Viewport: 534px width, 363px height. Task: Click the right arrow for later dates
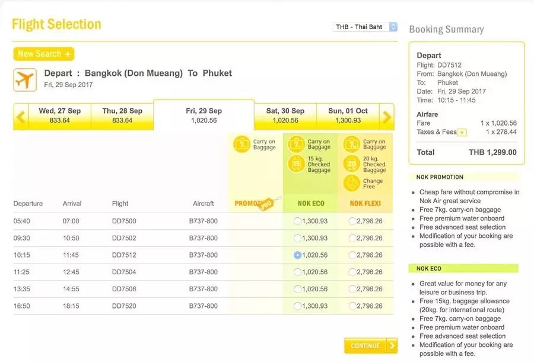[x=387, y=117]
